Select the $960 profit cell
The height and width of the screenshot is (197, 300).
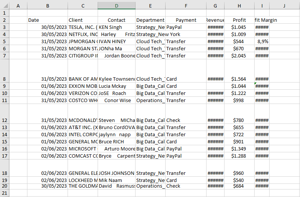click(239, 168)
